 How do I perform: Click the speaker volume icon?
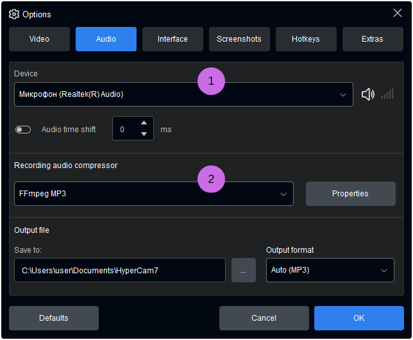click(x=367, y=94)
